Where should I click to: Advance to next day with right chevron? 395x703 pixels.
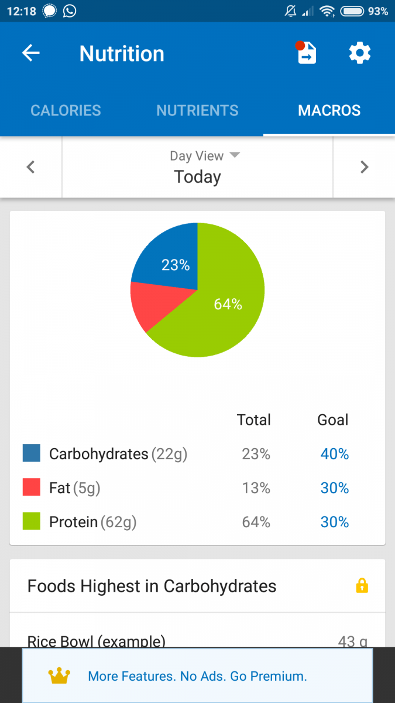364,167
